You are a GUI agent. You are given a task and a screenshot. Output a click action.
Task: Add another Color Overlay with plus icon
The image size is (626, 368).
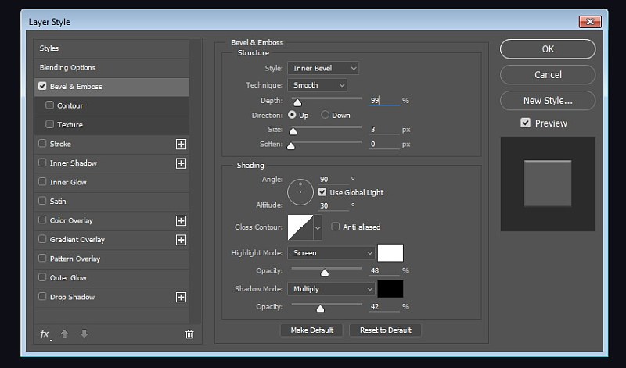[181, 220]
